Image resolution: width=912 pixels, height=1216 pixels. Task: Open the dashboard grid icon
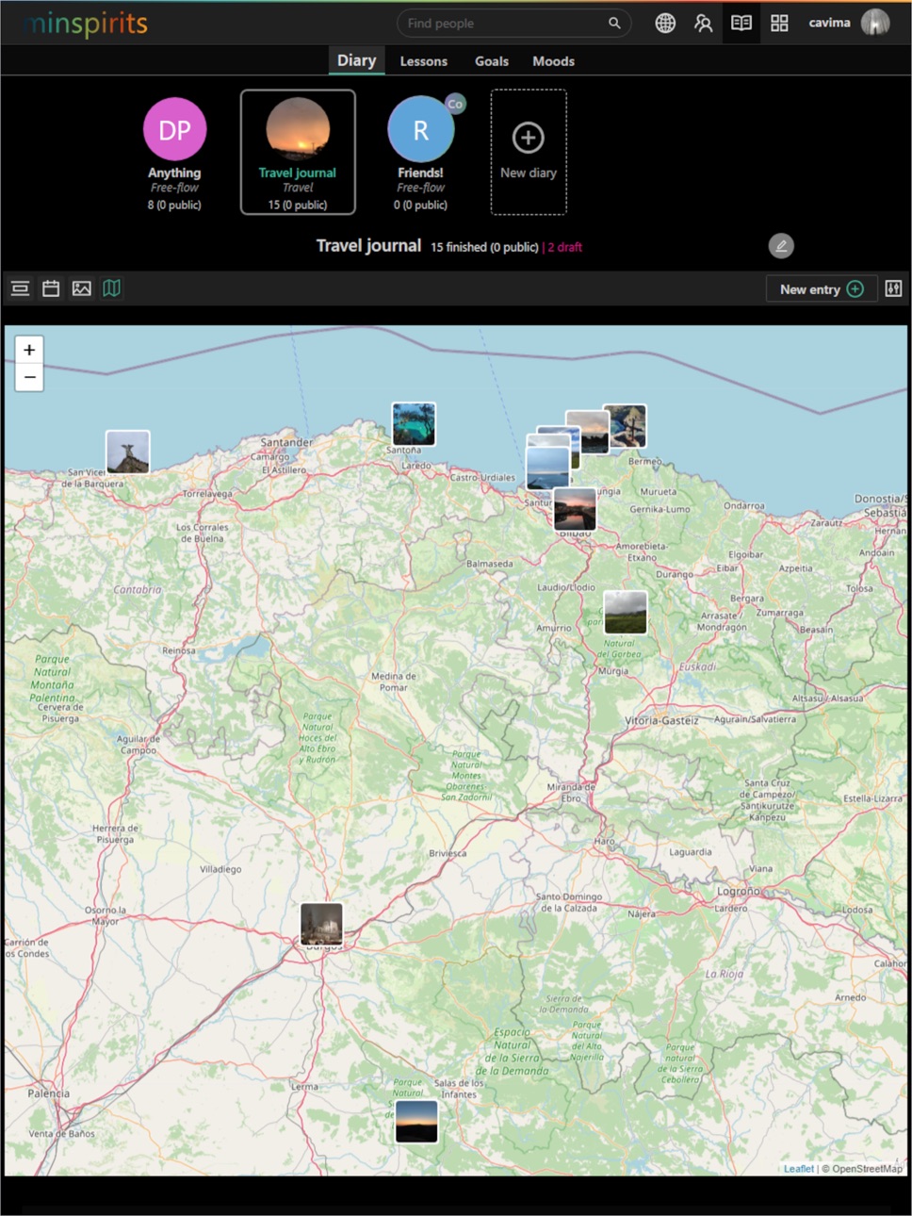(779, 24)
